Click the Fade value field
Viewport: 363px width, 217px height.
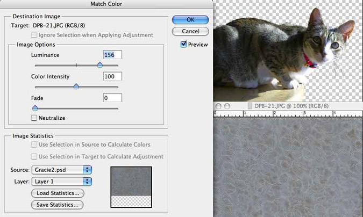click(112, 98)
